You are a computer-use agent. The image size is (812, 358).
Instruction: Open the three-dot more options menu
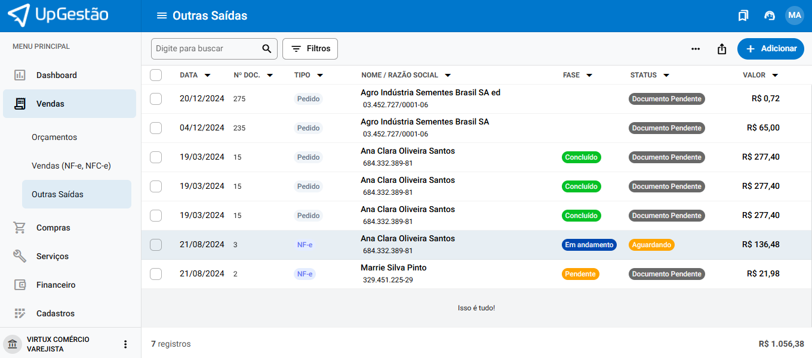[696, 49]
